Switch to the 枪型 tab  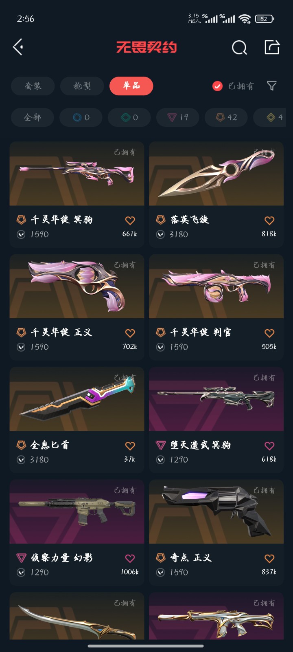tap(82, 86)
